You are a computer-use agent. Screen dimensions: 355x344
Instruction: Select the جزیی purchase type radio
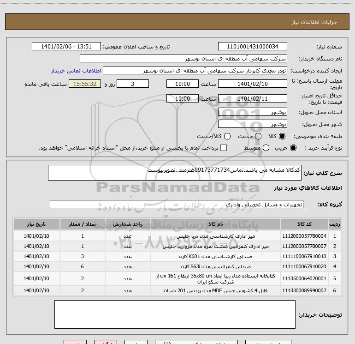tap(293, 148)
